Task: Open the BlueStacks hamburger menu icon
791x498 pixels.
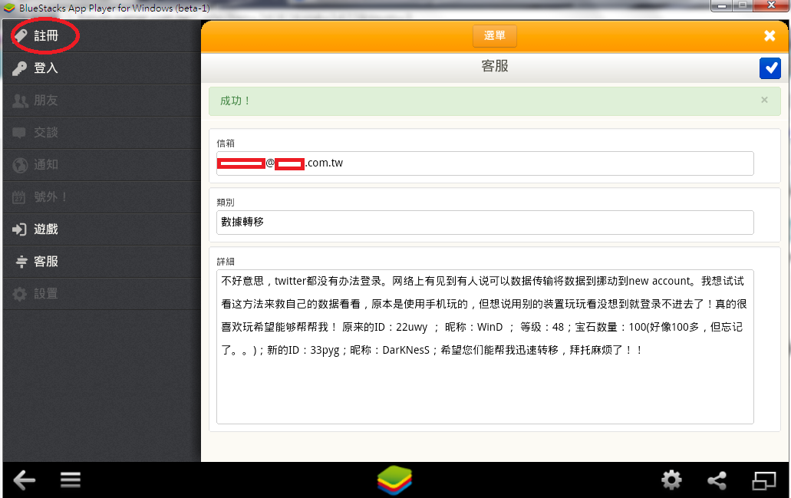Action: point(71,480)
